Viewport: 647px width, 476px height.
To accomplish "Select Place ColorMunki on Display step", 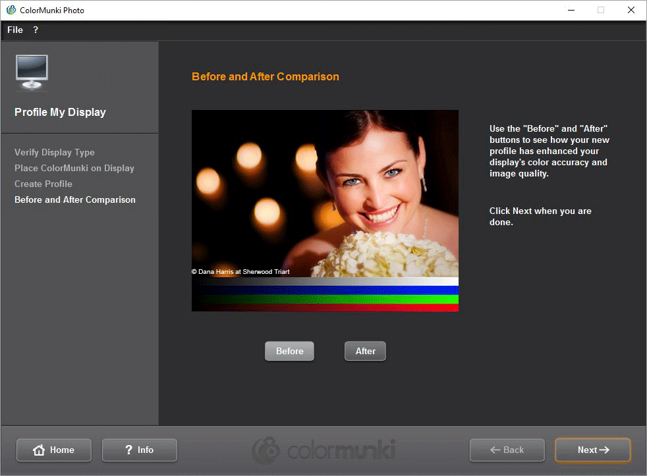I will tap(74, 168).
